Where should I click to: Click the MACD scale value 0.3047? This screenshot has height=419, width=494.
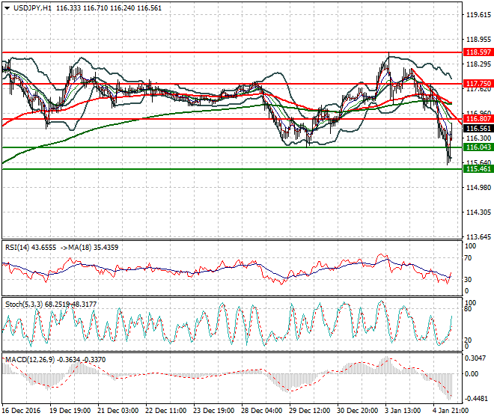pos(476,358)
